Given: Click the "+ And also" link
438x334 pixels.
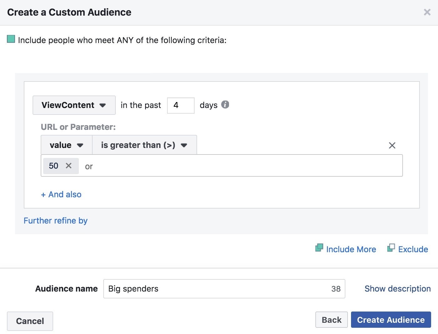Looking at the screenshot, I should click(x=61, y=194).
